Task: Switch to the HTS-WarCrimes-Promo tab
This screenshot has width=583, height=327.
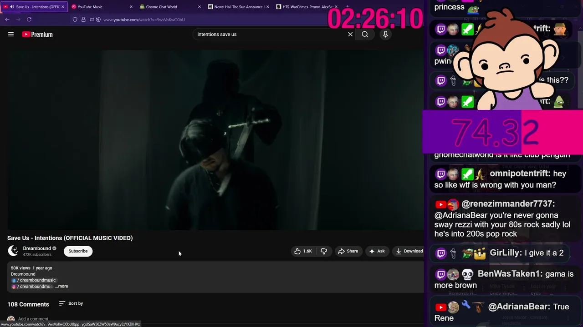Action: coord(307,7)
